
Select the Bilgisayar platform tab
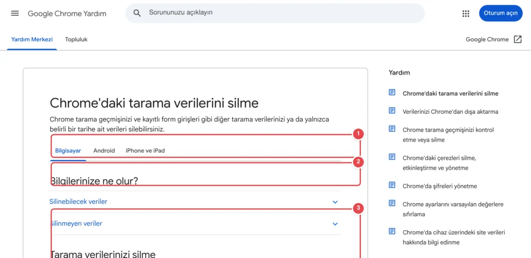(68, 150)
